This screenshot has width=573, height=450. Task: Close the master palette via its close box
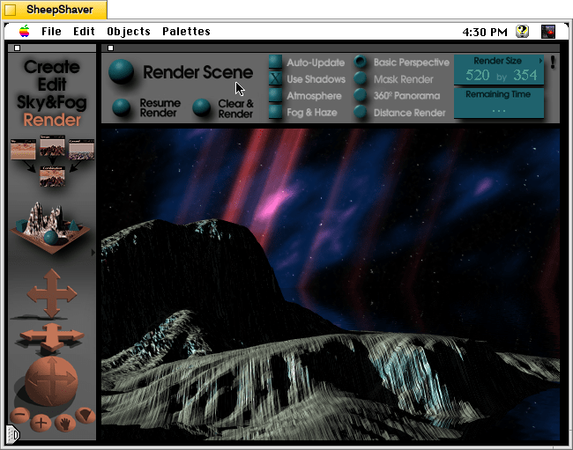(x=17, y=48)
